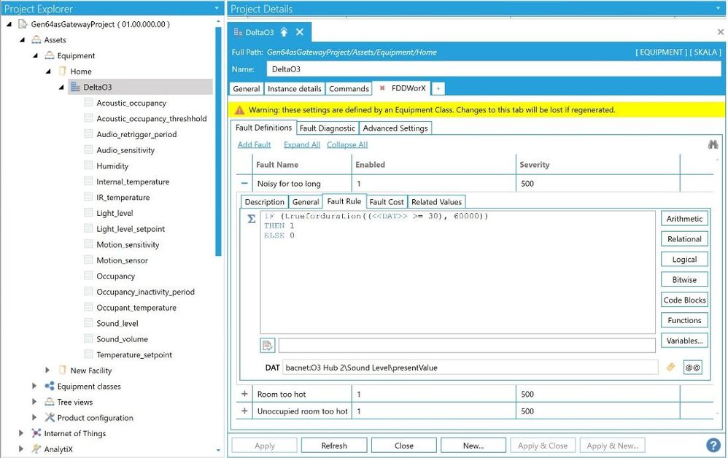This screenshot has height=458, width=728.
Task: Add a new tab with plus button
Action: 438,88
